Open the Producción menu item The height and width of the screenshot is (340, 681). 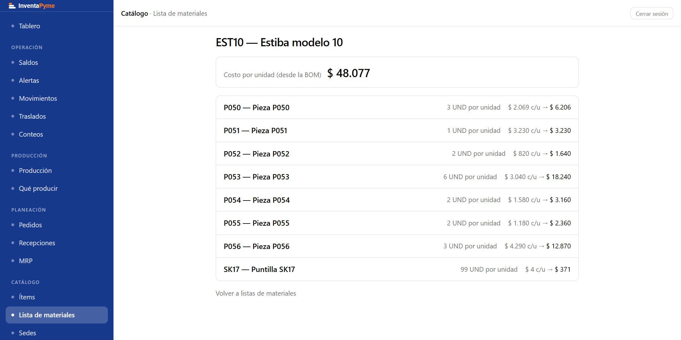point(57,170)
